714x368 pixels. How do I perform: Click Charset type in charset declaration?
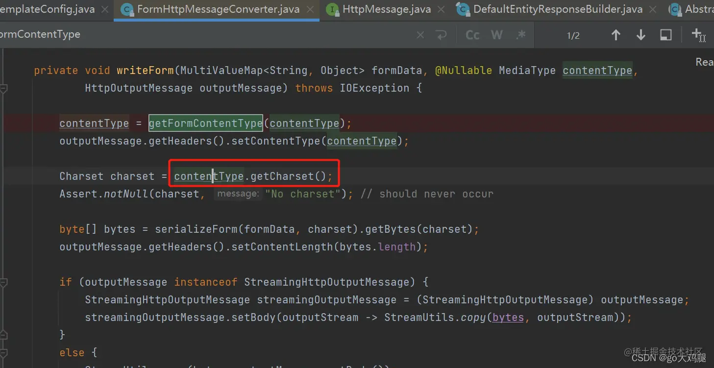pyautogui.click(x=81, y=176)
